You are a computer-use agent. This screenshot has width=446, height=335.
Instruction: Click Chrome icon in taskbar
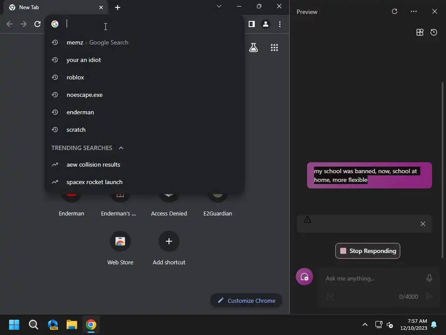pyautogui.click(x=91, y=325)
